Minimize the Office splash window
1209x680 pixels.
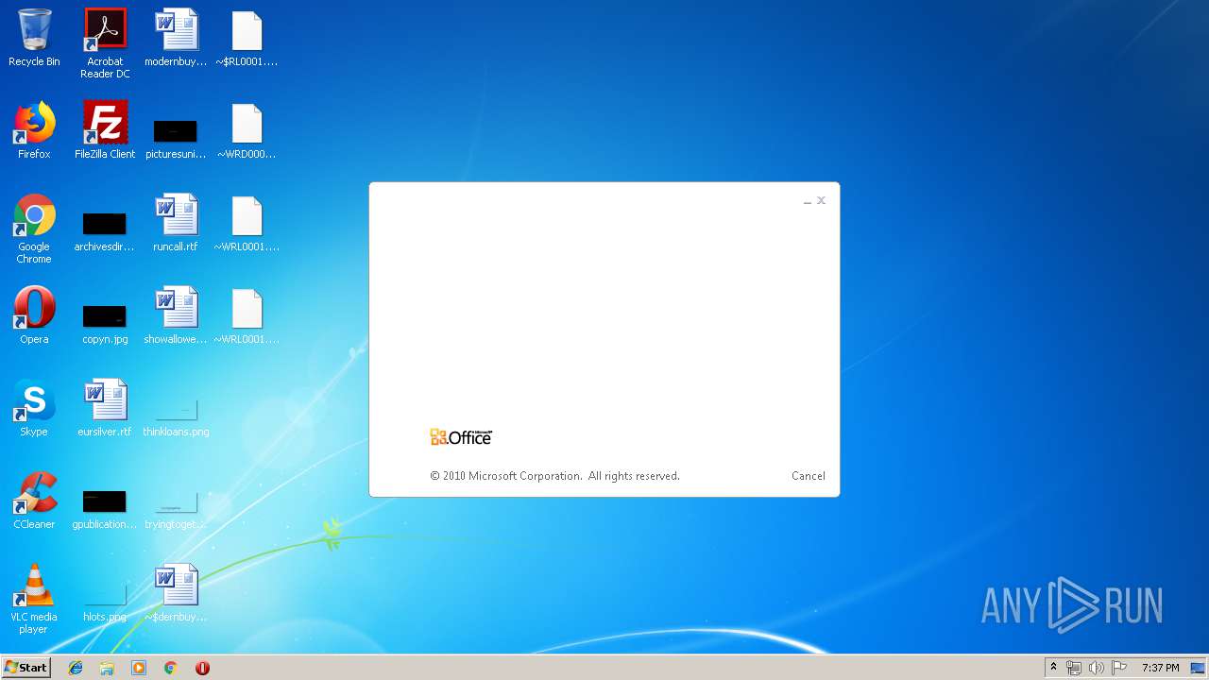808,201
